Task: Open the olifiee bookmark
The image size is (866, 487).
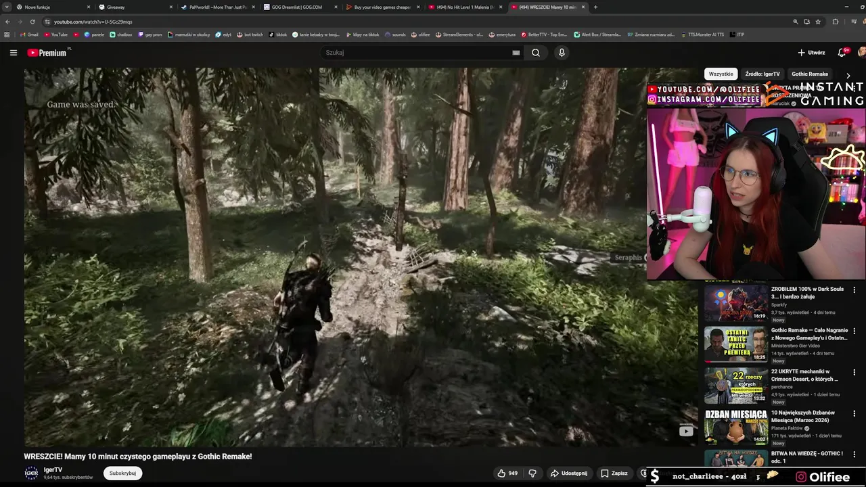Action: pyautogui.click(x=420, y=34)
